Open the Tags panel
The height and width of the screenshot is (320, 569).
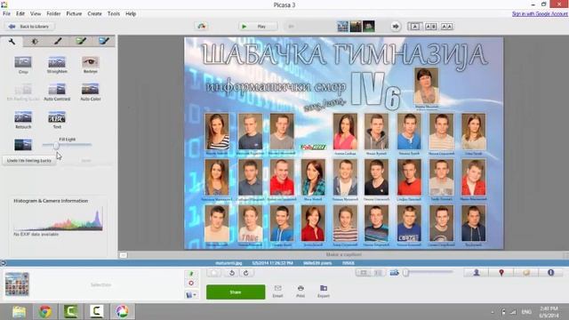(x=526, y=273)
